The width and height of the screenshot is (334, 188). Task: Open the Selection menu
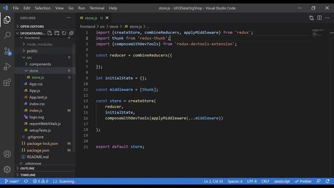coord(43,8)
